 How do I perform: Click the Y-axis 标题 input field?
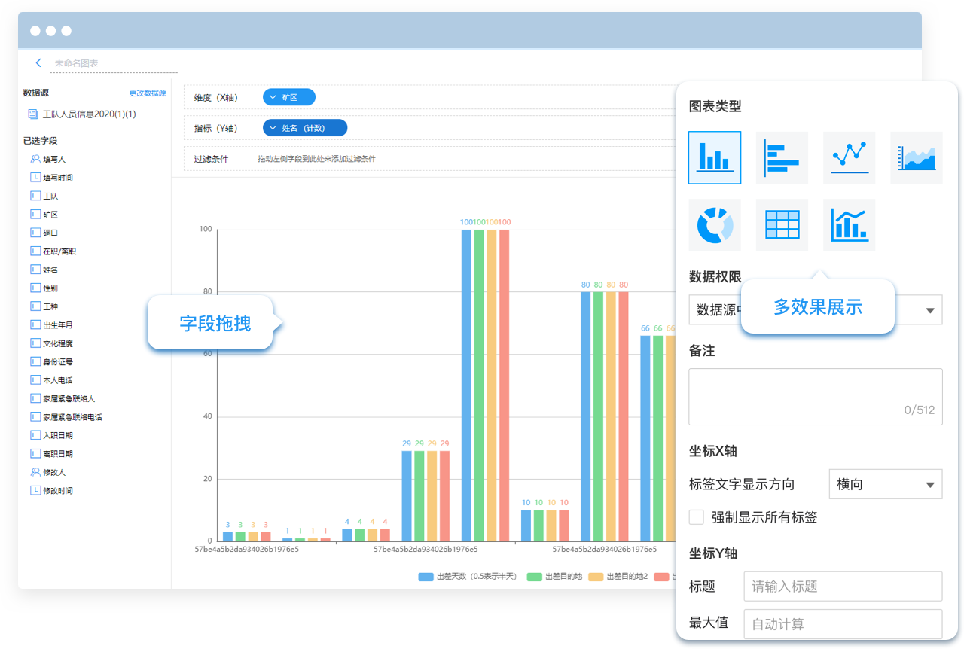coord(842,587)
